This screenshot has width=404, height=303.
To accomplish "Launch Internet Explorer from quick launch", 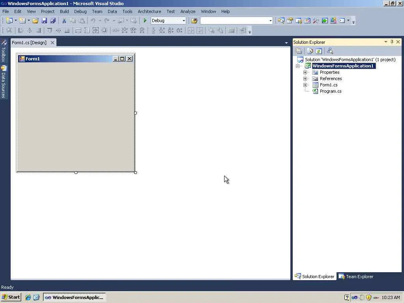I will (x=28, y=297).
